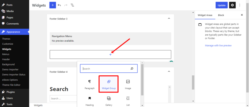Insert a Gallery block
Image resolution: width=249 pixels, height=107 pixels.
point(109,101)
